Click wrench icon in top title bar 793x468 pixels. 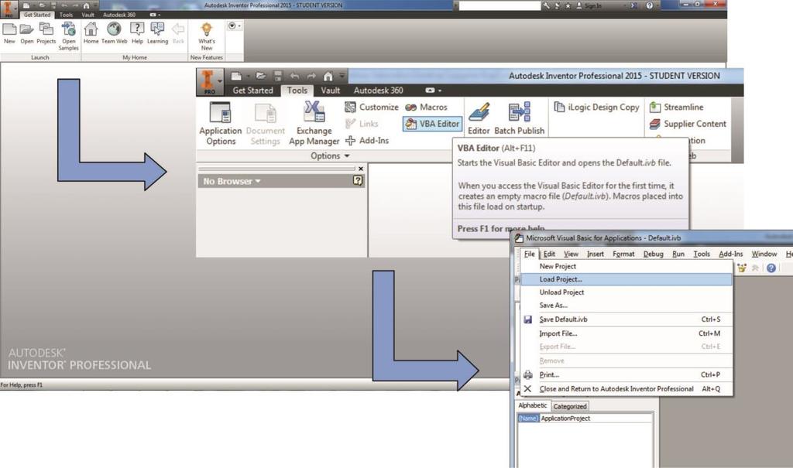click(x=546, y=5)
